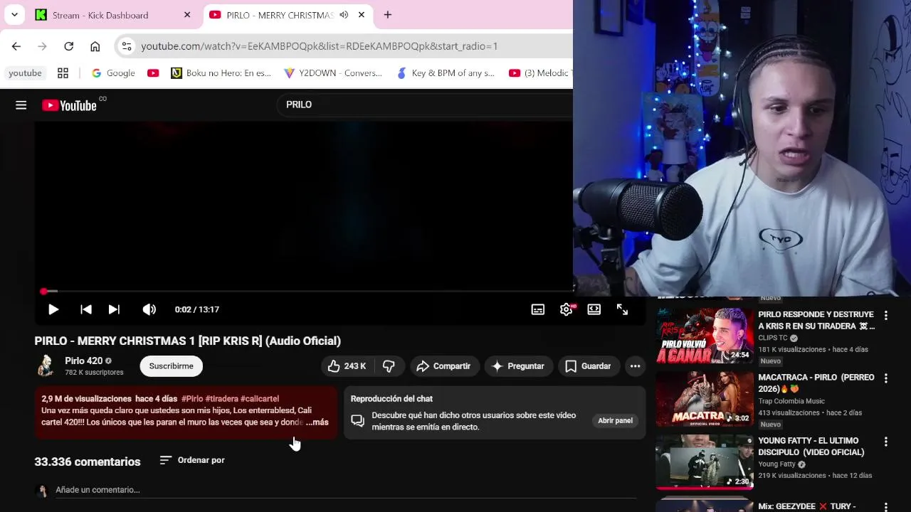This screenshot has height=512, width=911.
Task: Click Abrir panel for chat replay
Action: pos(615,420)
